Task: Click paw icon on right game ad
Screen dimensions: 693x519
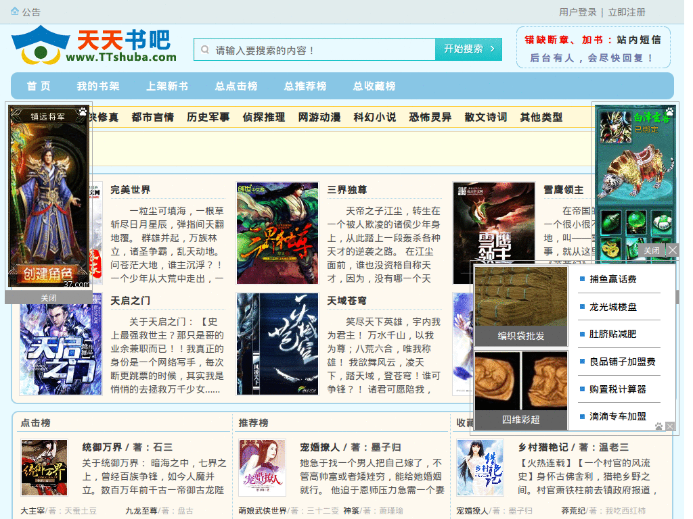Action: tap(669, 112)
